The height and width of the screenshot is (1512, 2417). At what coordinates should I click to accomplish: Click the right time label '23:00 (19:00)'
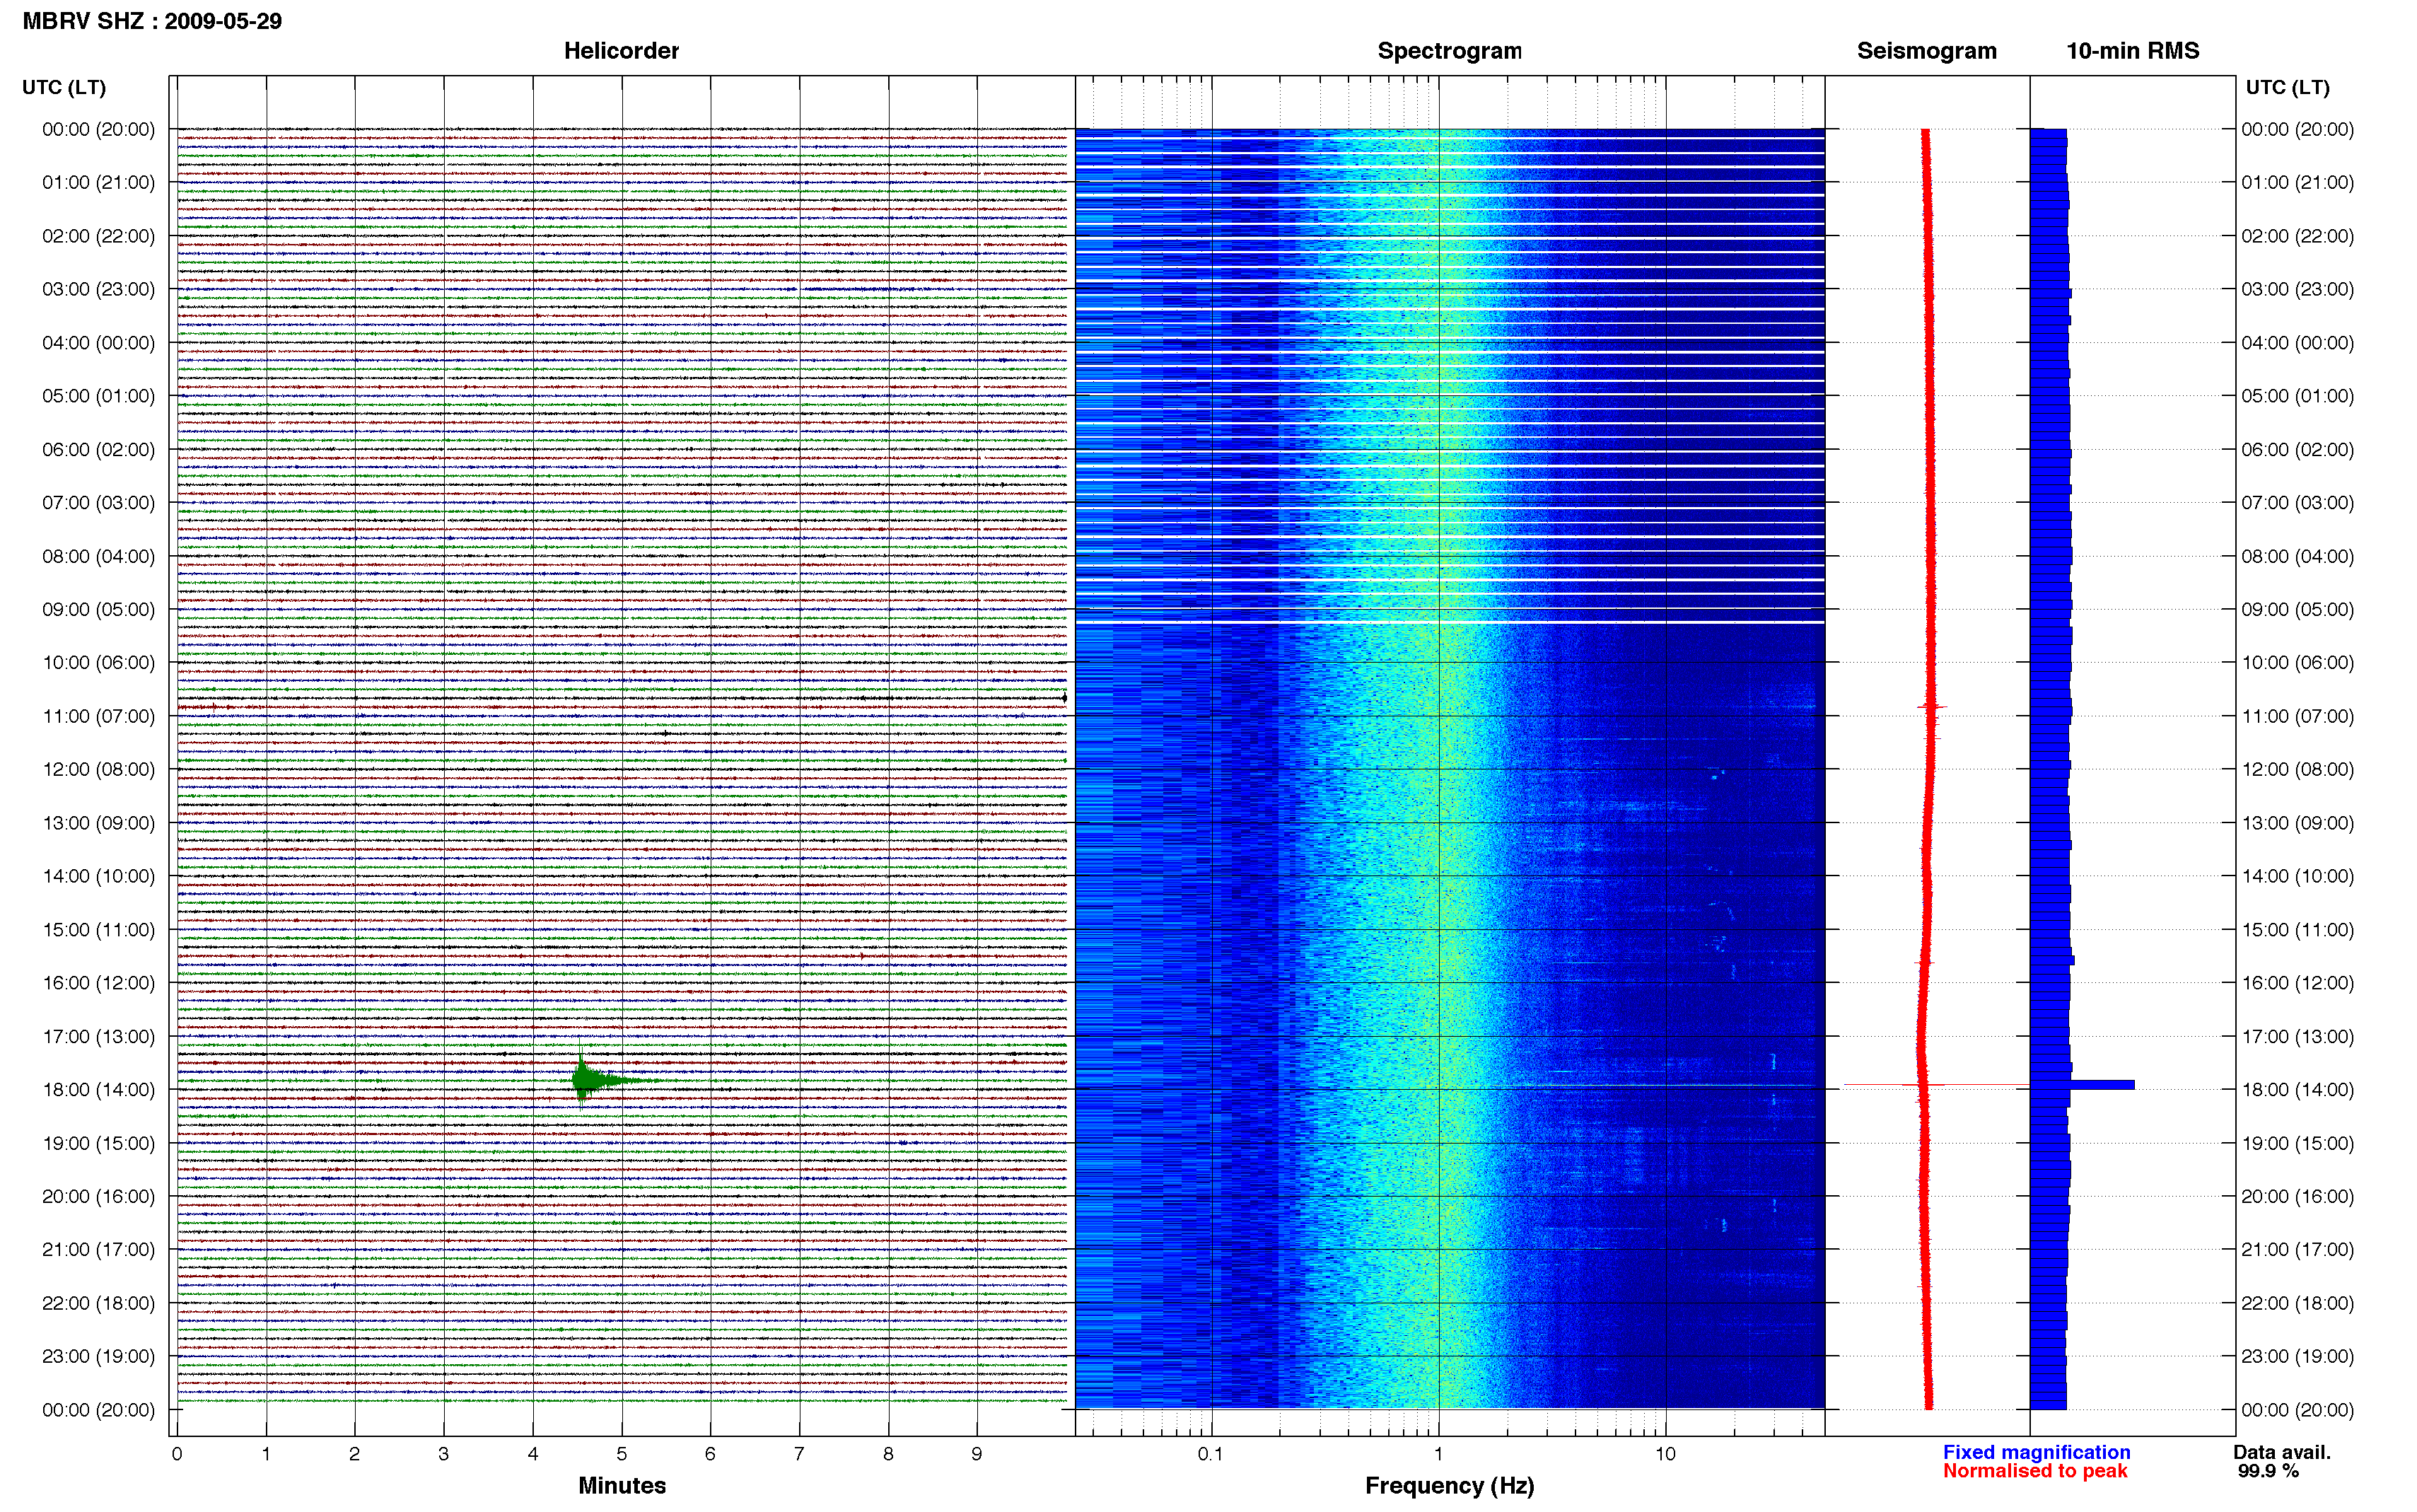[x=2297, y=1356]
